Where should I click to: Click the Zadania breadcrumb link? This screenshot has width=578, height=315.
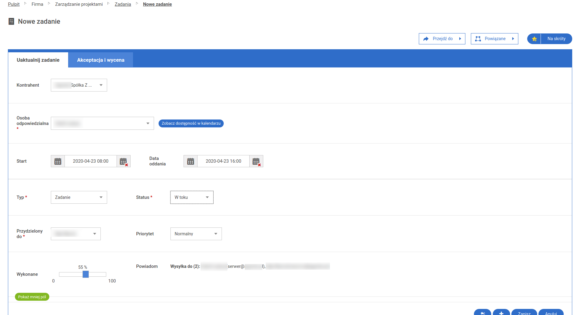[123, 4]
